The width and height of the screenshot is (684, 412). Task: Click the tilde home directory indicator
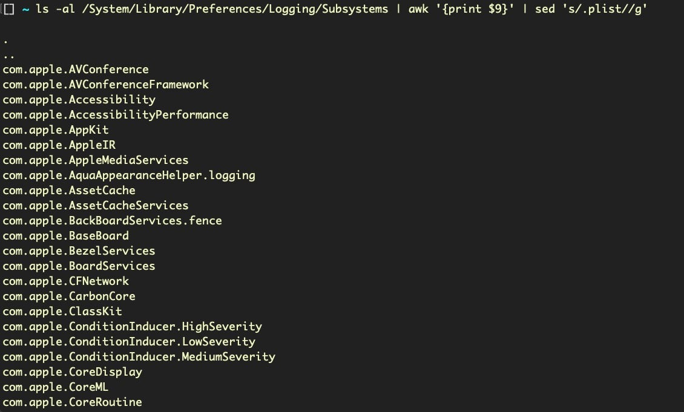pos(25,10)
